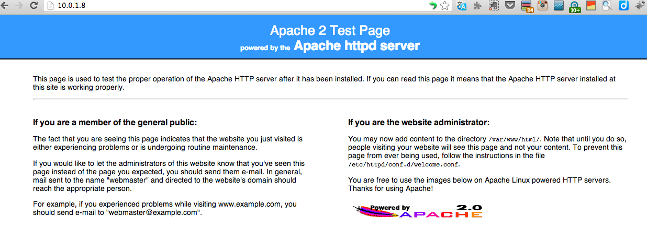
Task: Click the 'Apache 2 Test Page' heading
Action: click(330, 30)
